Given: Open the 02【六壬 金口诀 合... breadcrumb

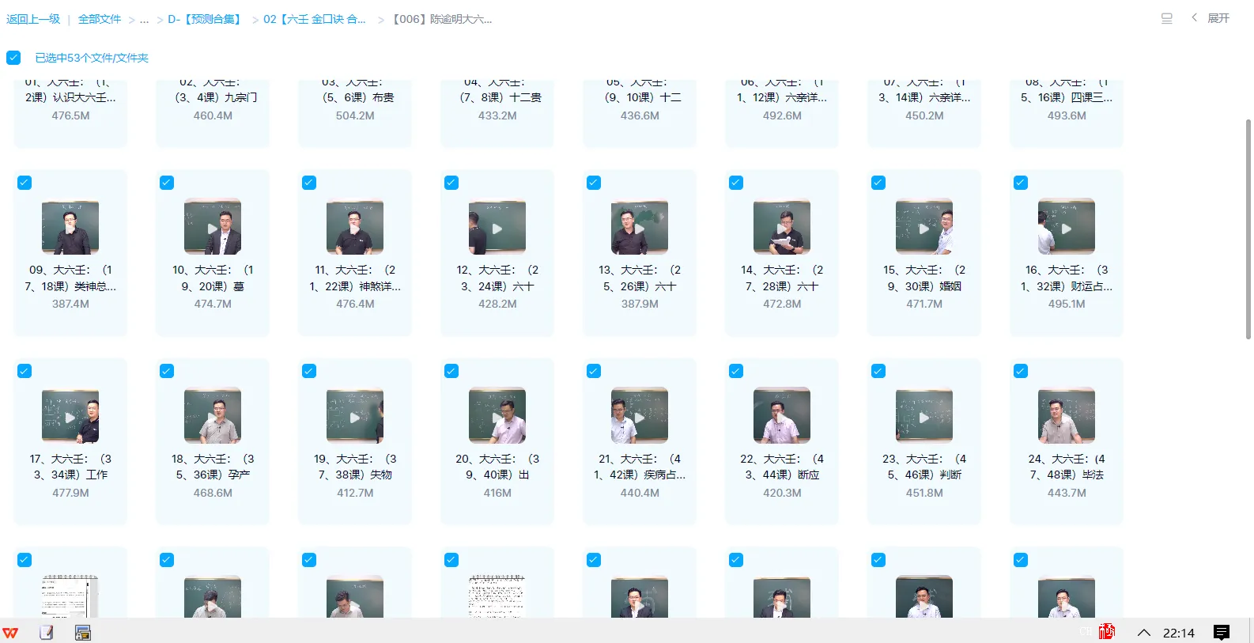Looking at the screenshot, I should [315, 19].
